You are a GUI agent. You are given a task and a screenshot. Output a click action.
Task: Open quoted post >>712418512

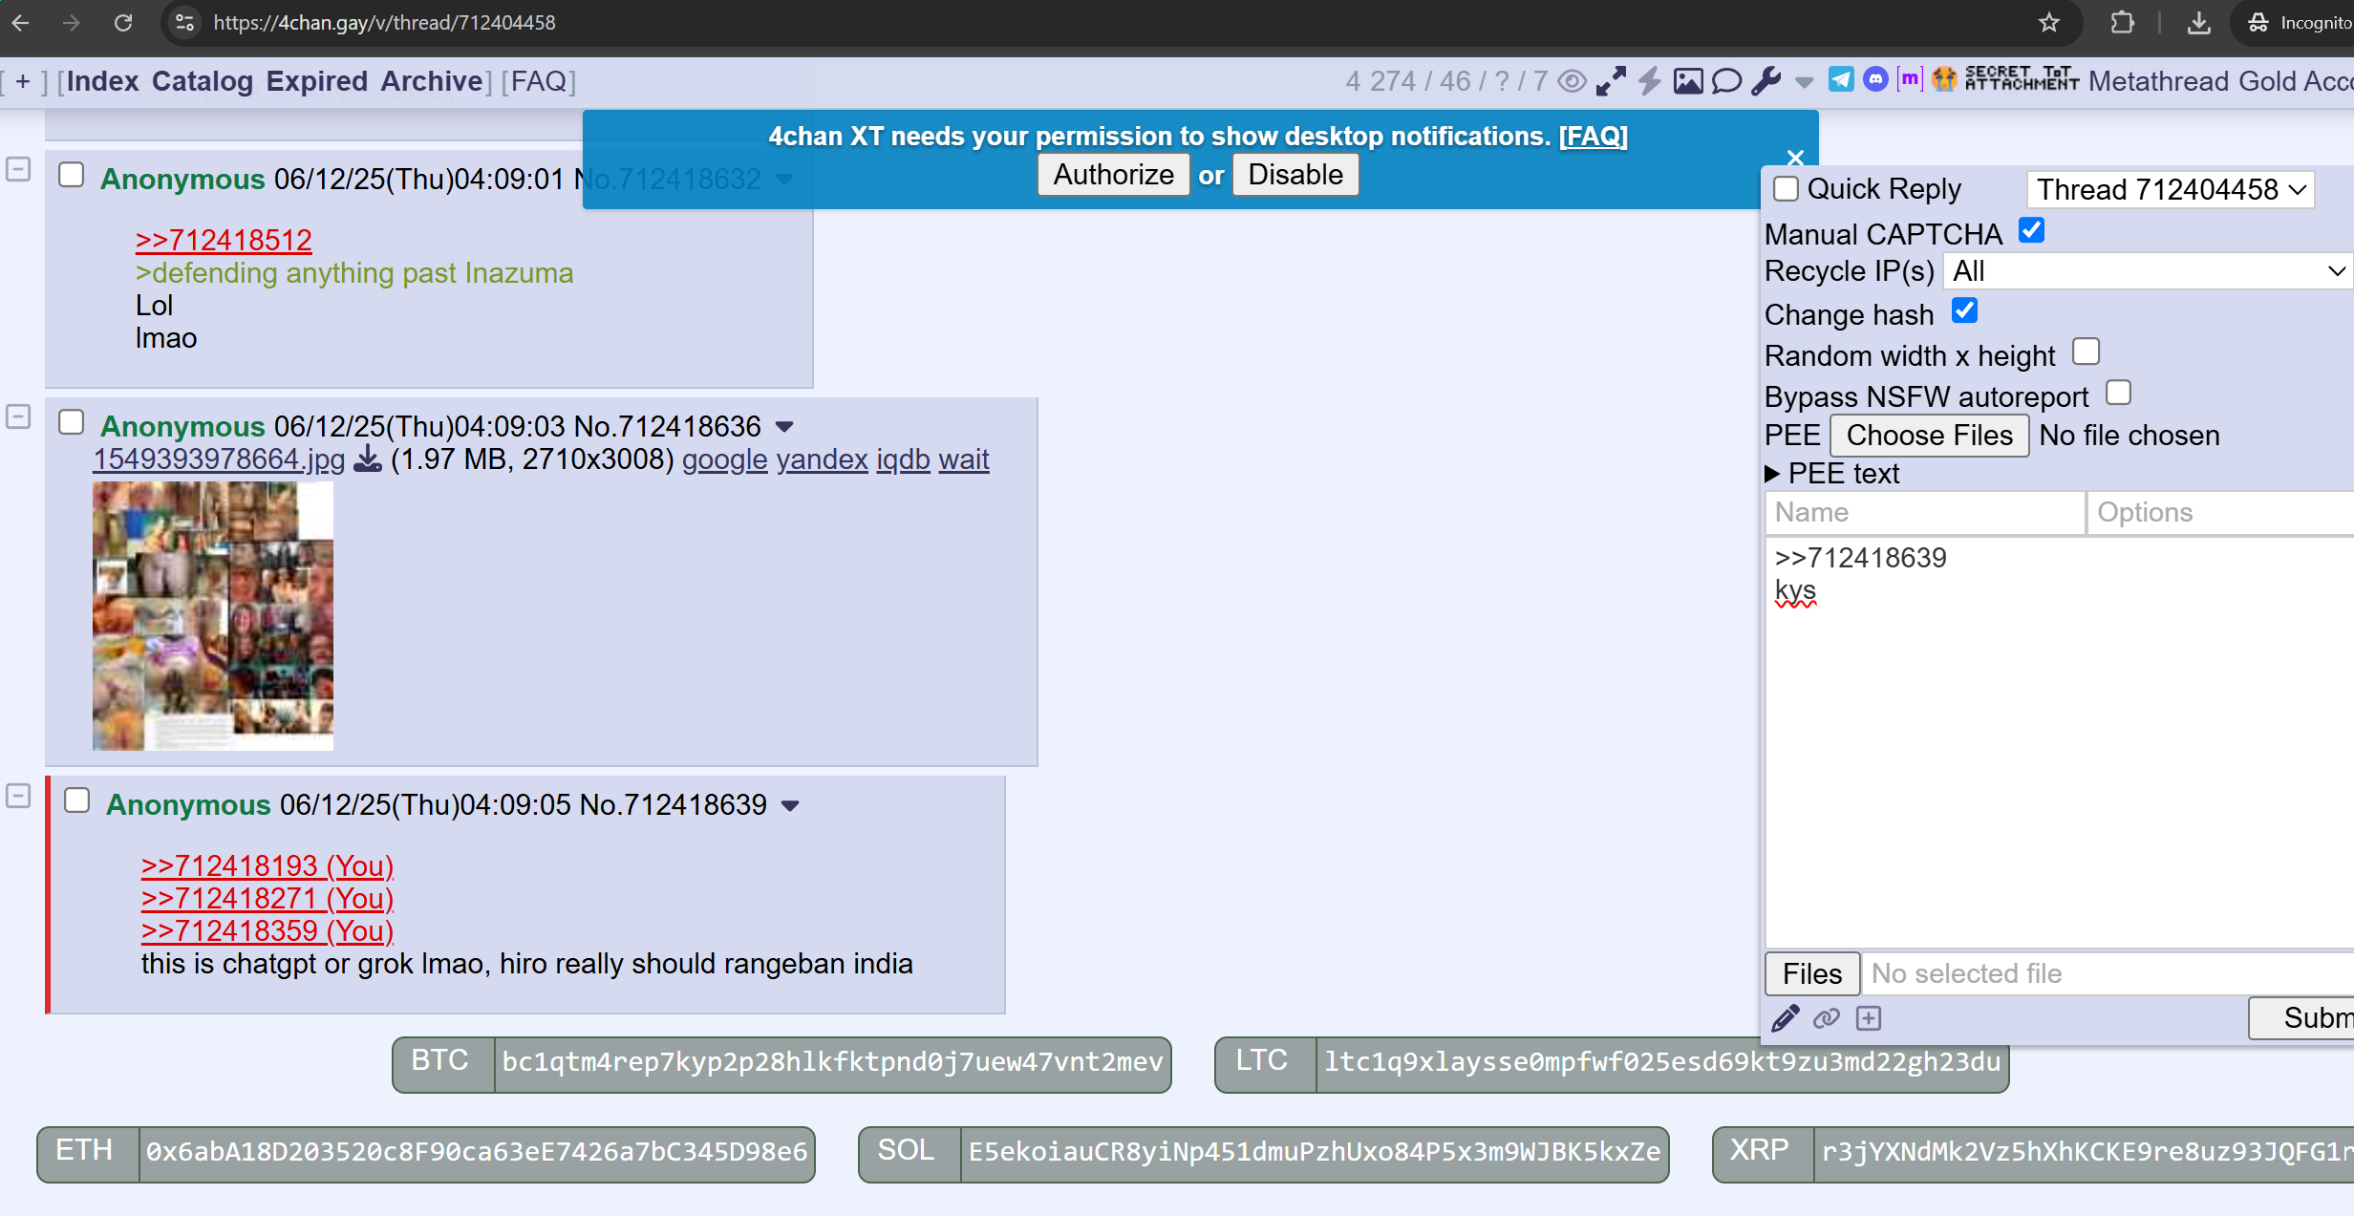[224, 240]
